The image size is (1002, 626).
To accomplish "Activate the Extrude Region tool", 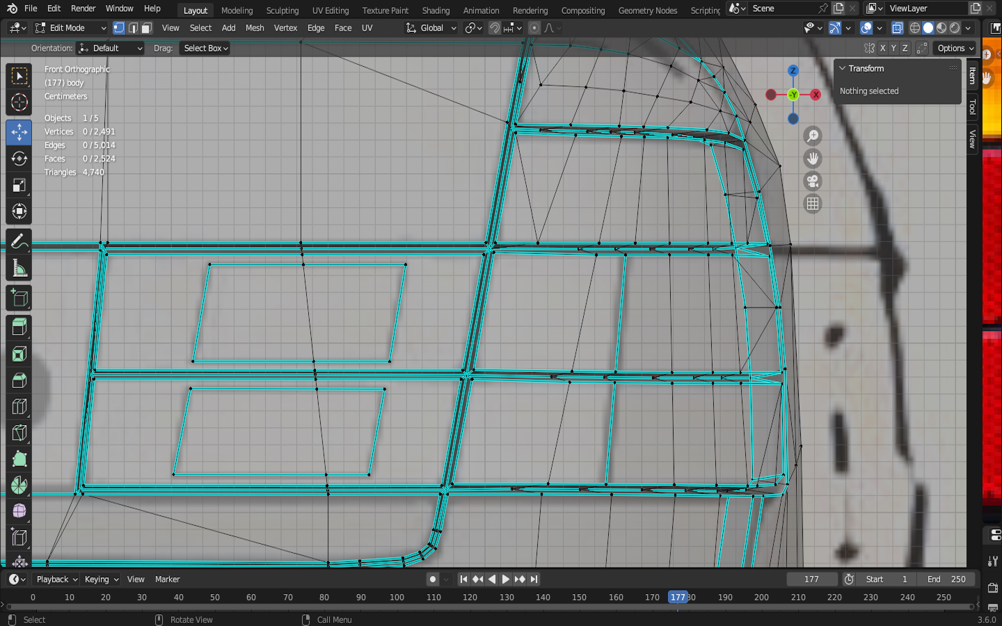I will point(19,327).
